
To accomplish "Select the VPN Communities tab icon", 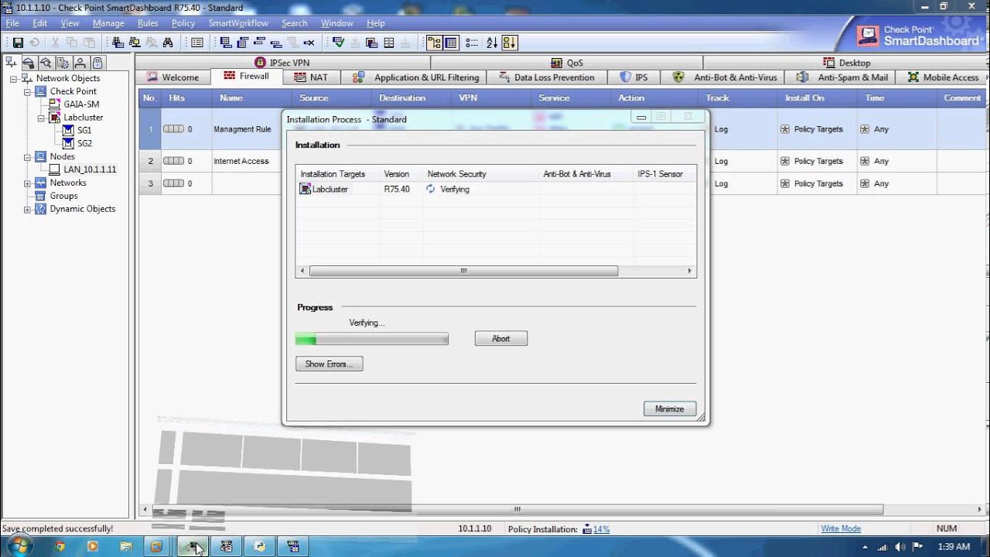I will [x=97, y=63].
